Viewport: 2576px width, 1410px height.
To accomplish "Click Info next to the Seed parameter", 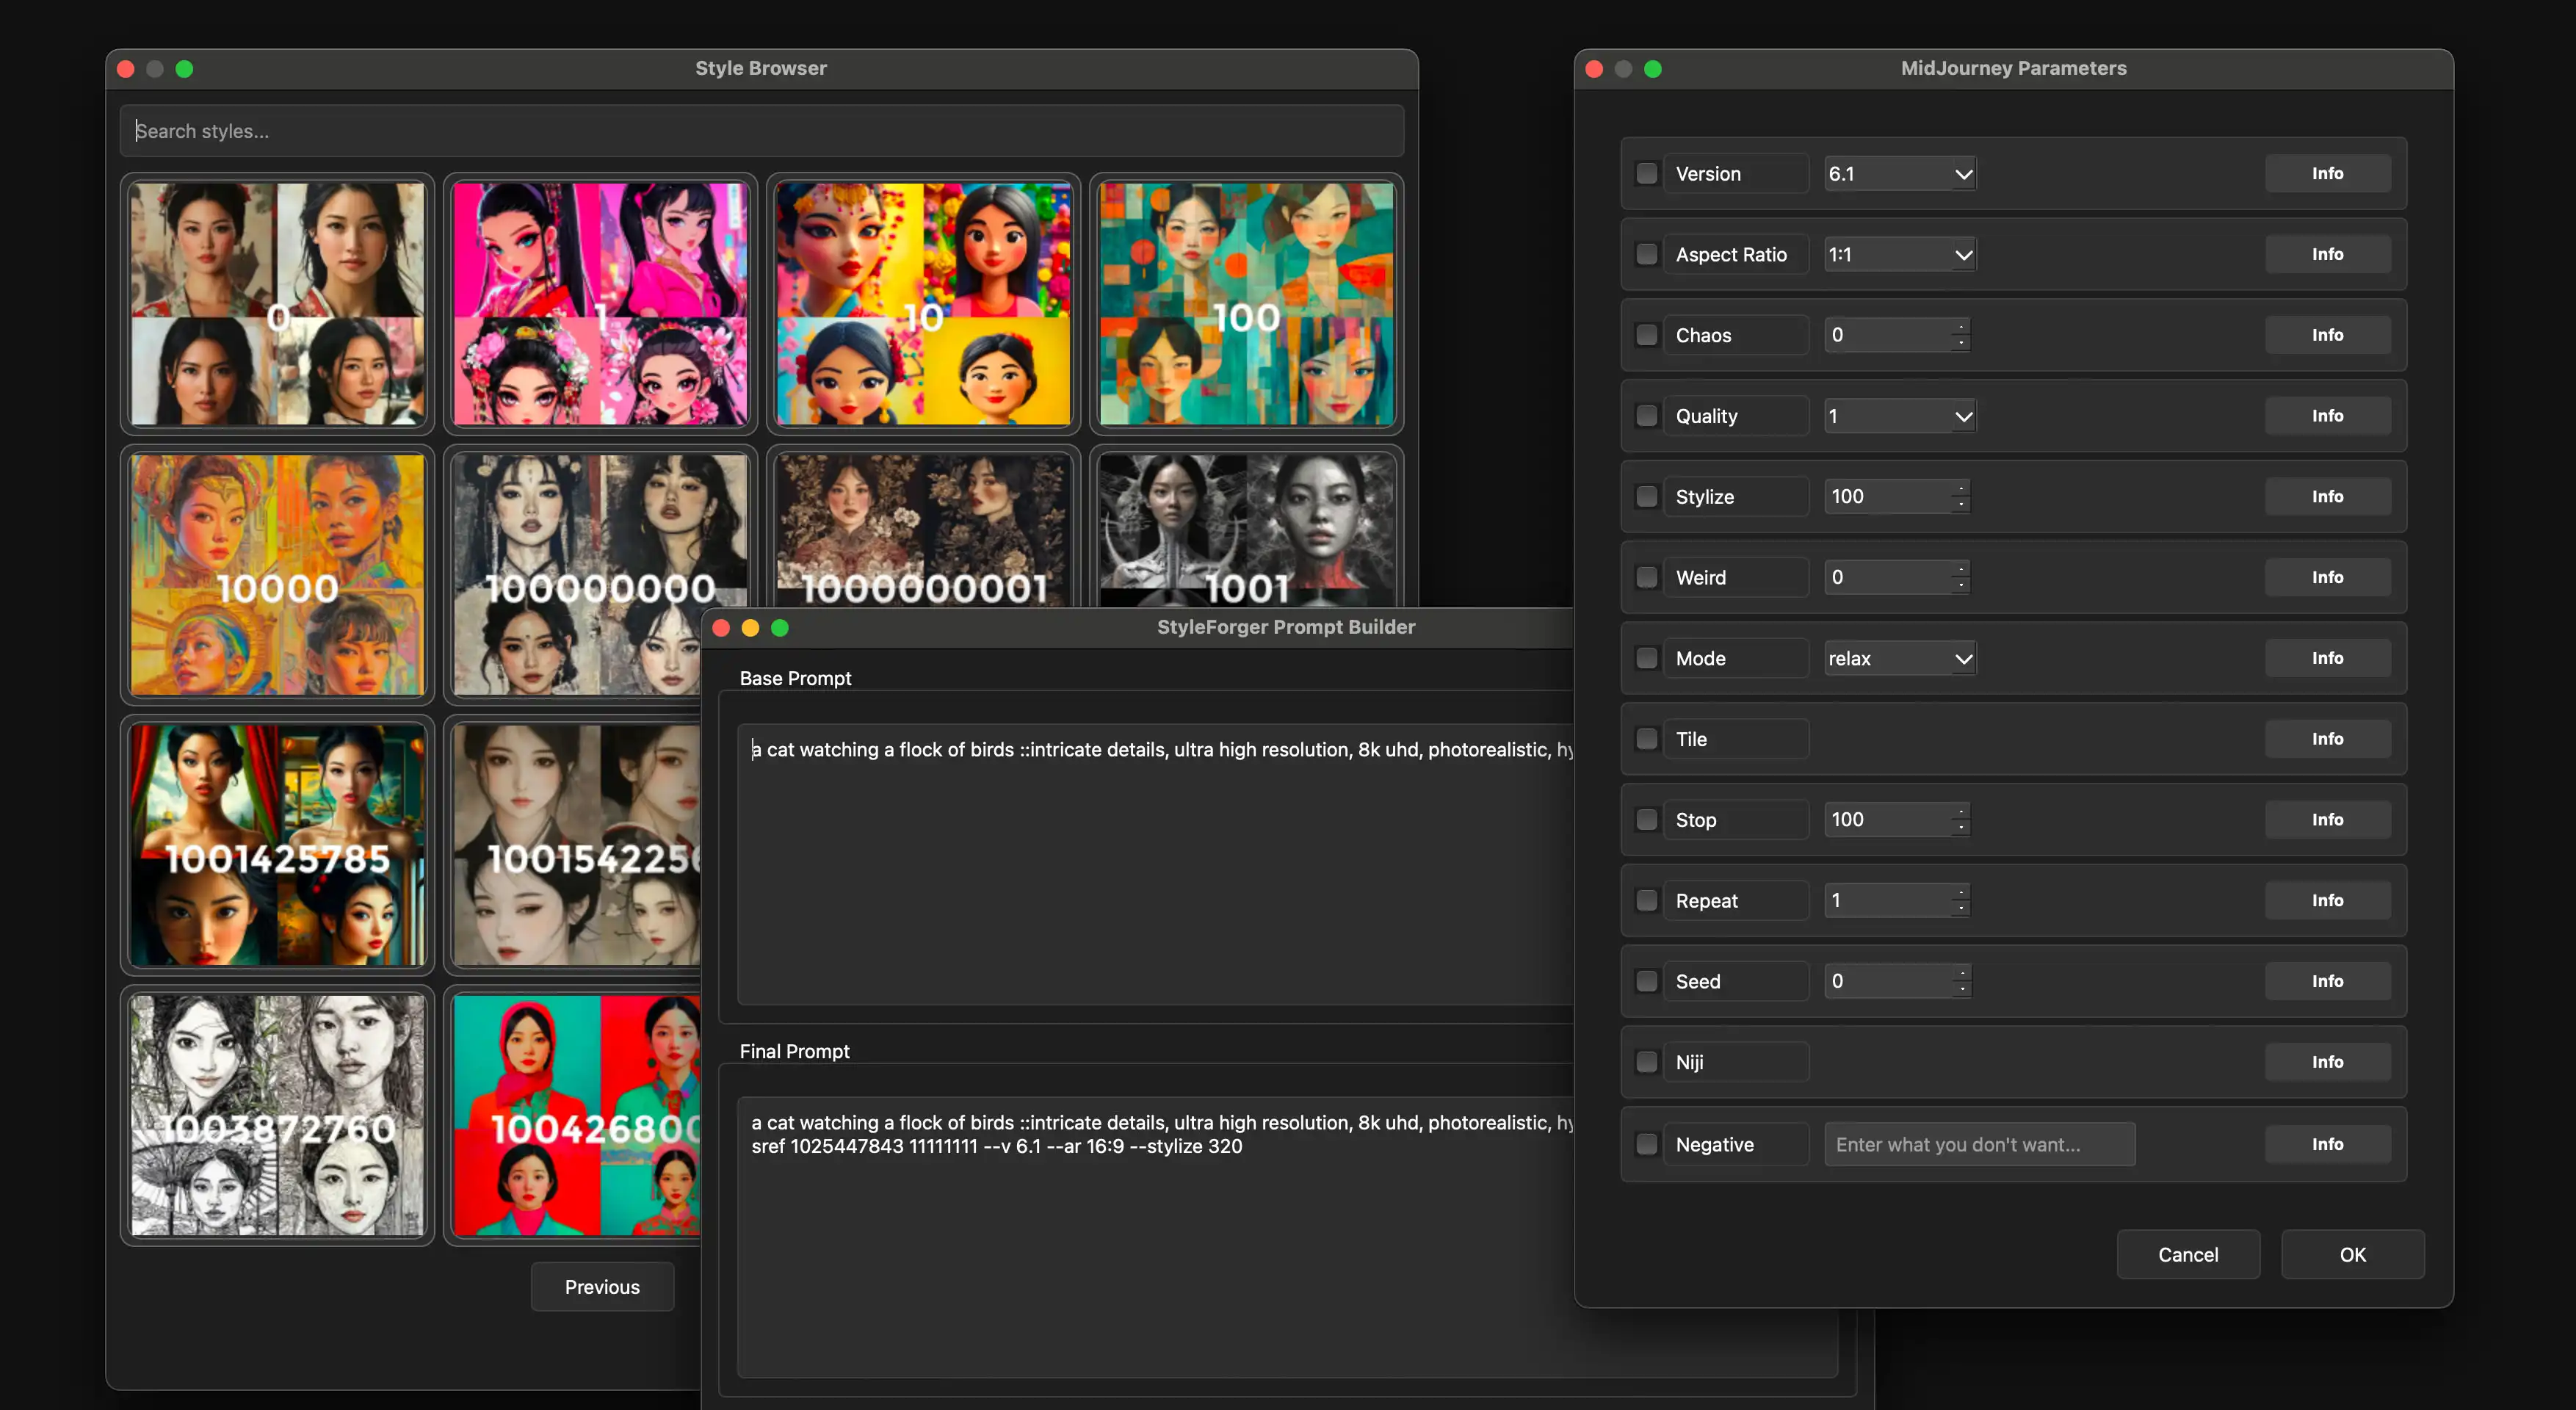I will pos(2327,980).
